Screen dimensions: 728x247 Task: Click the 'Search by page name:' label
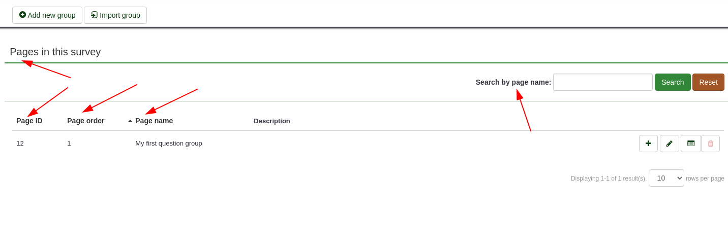513,82
